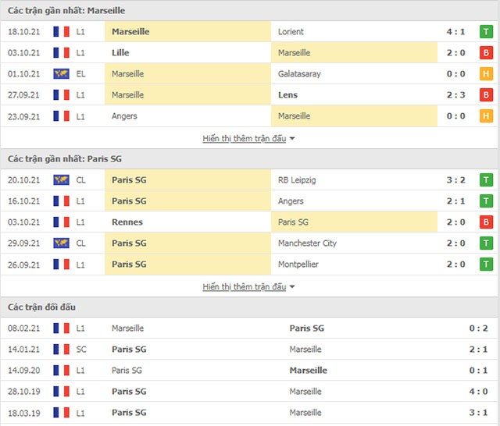Expand more Paris SG matches dropdown arrow
Screen dimensions: 500x426
coord(292,287)
